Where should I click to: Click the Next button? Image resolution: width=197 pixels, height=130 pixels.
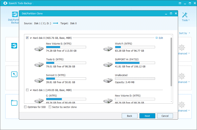pos(147,116)
